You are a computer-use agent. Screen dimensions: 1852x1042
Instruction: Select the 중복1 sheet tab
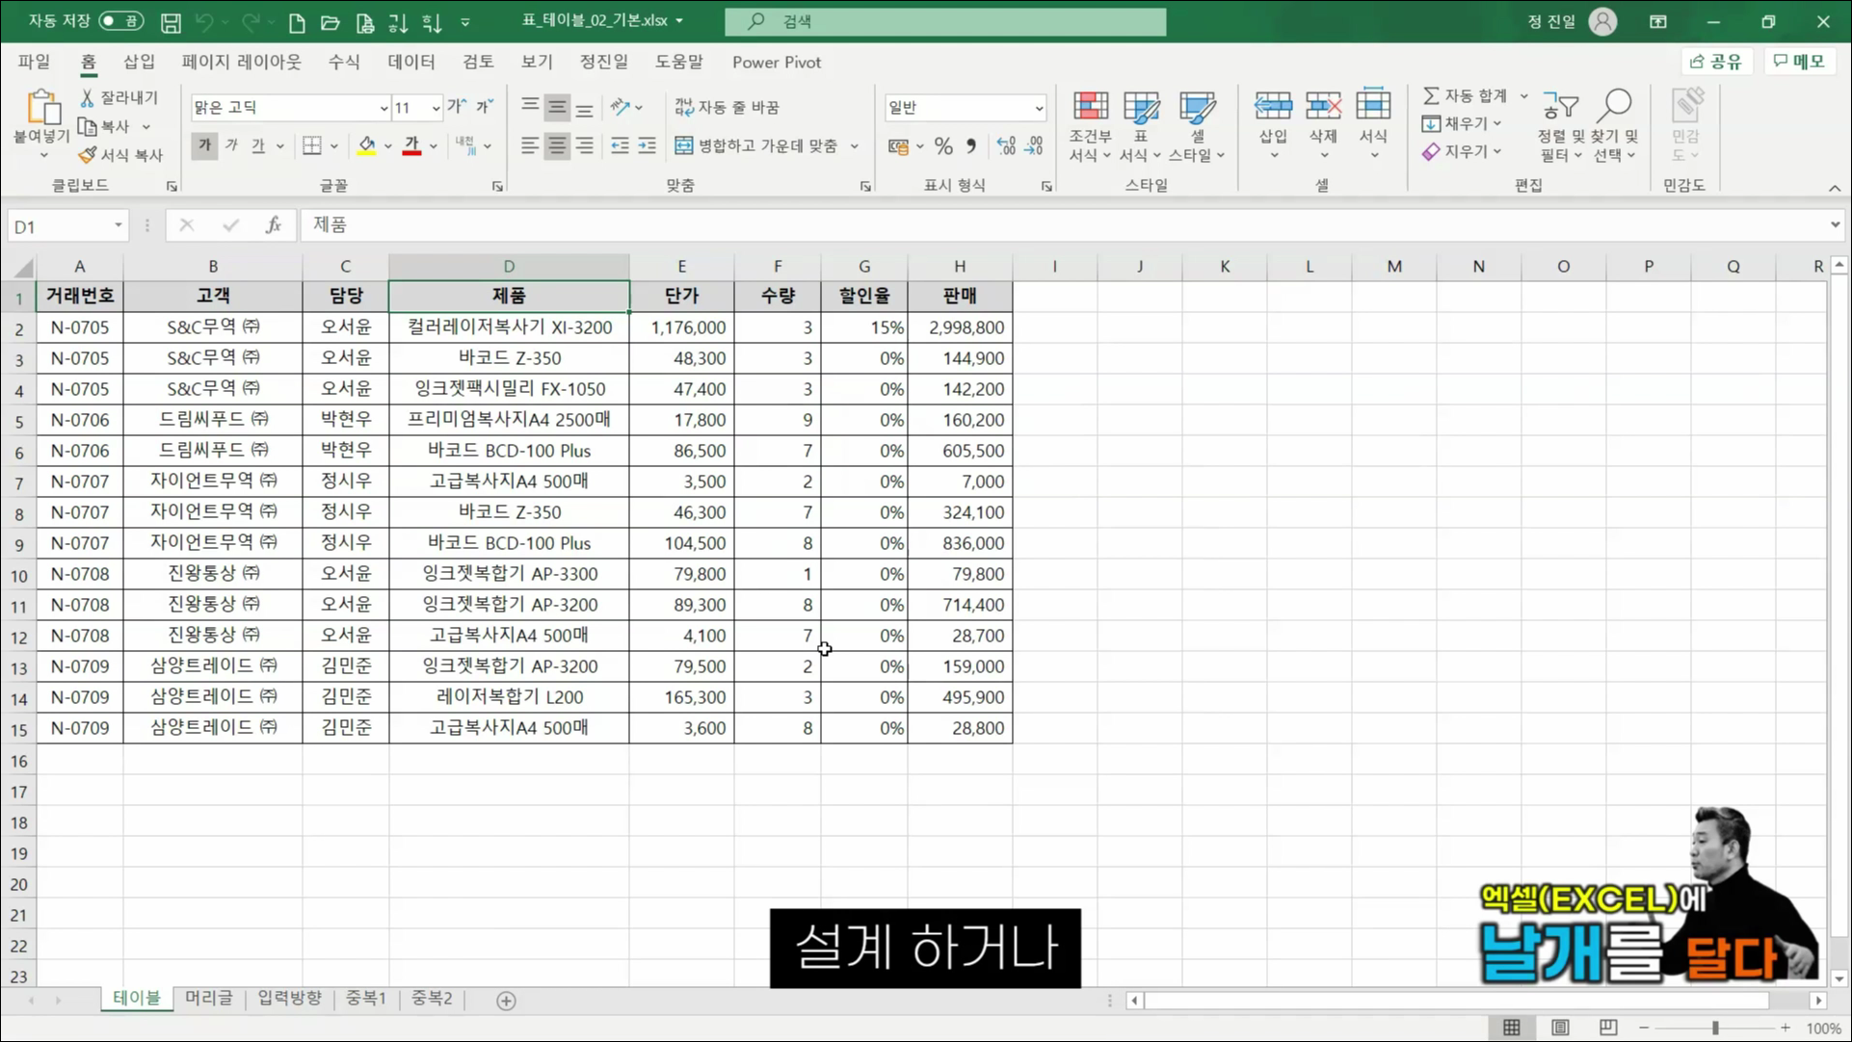click(x=366, y=999)
